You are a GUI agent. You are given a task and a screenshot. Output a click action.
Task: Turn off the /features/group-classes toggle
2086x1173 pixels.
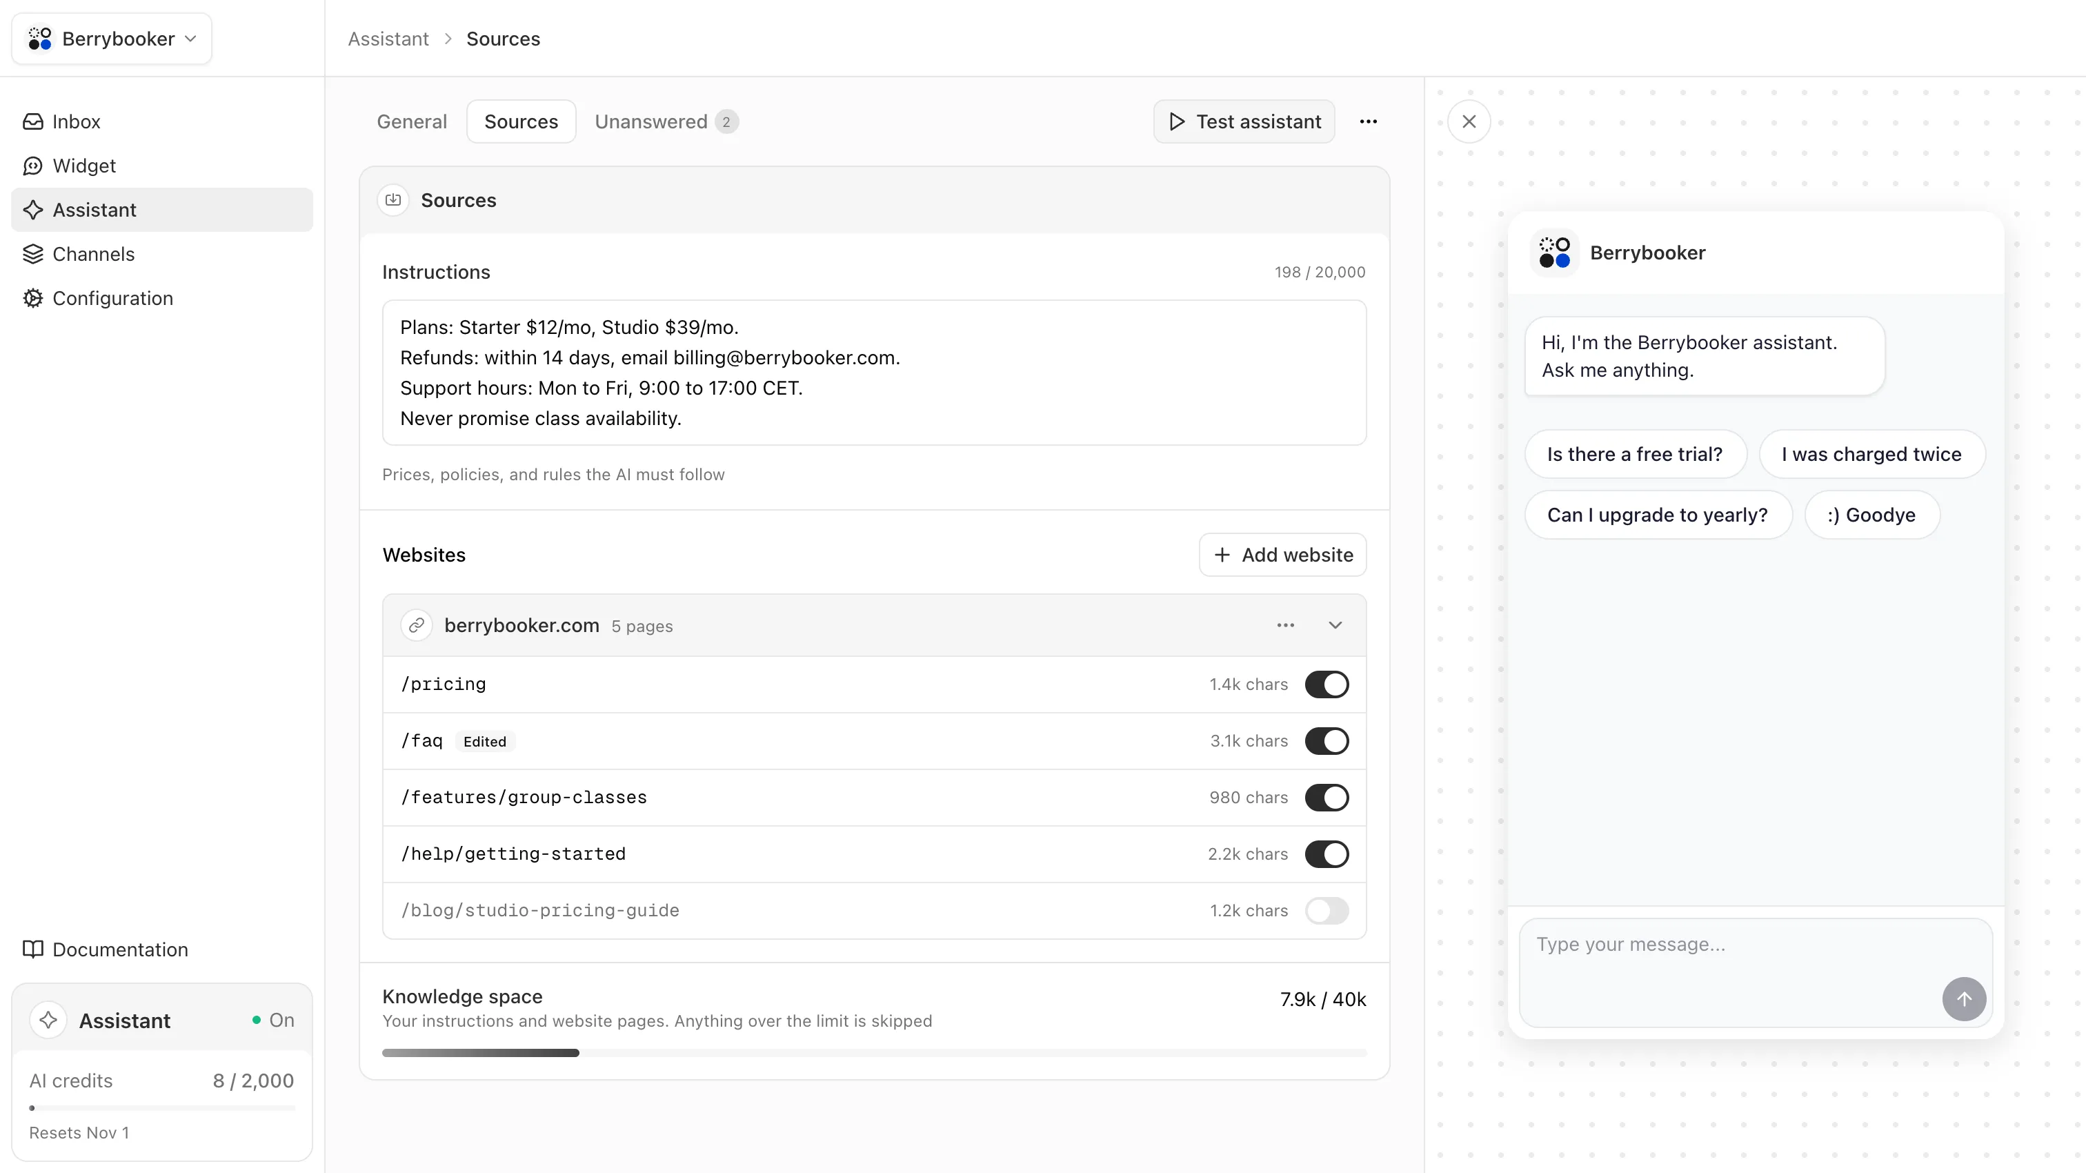tap(1327, 798)
